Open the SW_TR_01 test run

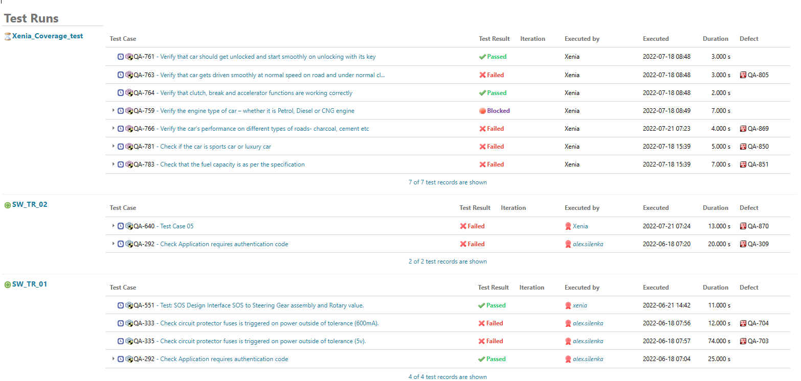click(x=30, y=284)
